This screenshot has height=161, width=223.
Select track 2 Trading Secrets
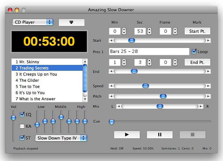tap(47, 68)
